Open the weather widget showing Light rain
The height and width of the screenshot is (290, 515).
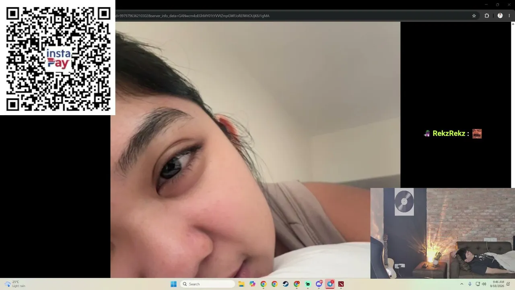point(15,284)
